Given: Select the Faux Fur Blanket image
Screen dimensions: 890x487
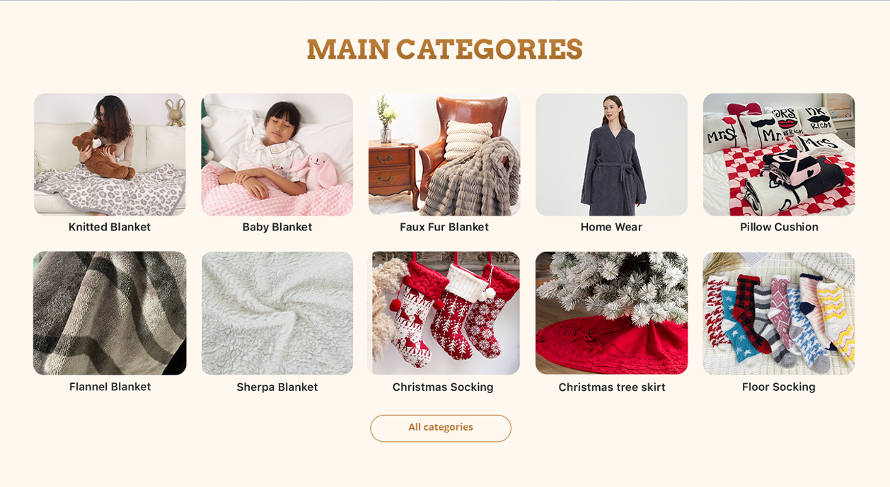Looking at the screenshot, I should pos(444,154).
